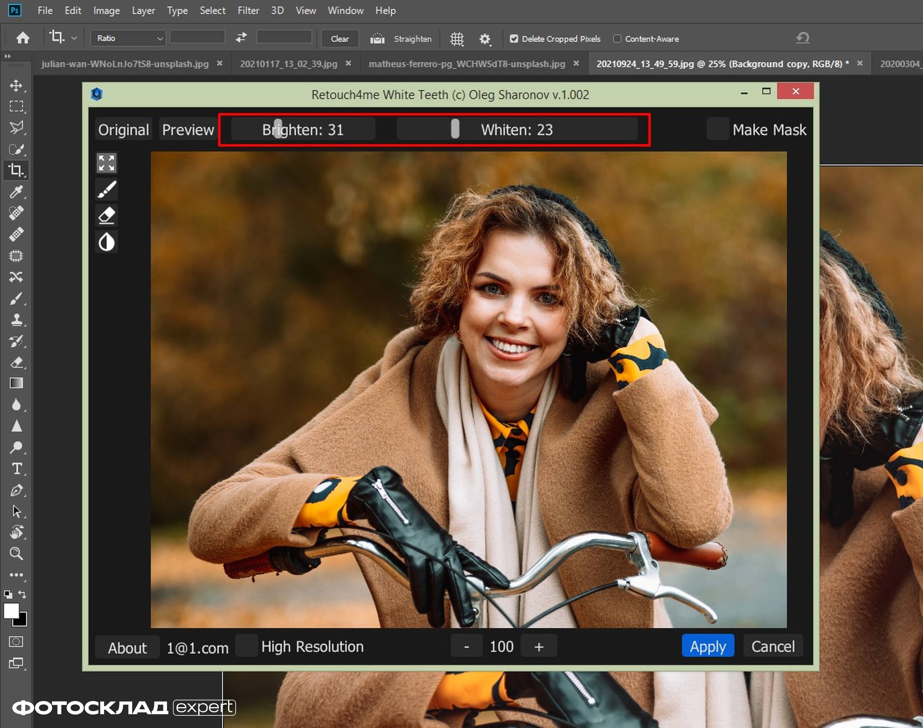Click the plugin fit-to-screen icon

coord(106,163)
